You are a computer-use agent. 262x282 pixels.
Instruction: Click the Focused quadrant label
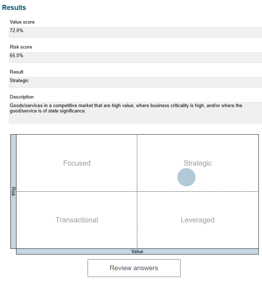pos(77,163)
